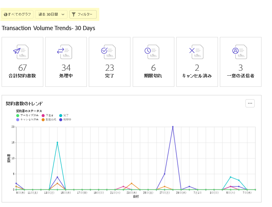Screen dimensions: 272x207
Task: Toggle green アーカイブ済み legend swatch
Action: coord(17,116)
